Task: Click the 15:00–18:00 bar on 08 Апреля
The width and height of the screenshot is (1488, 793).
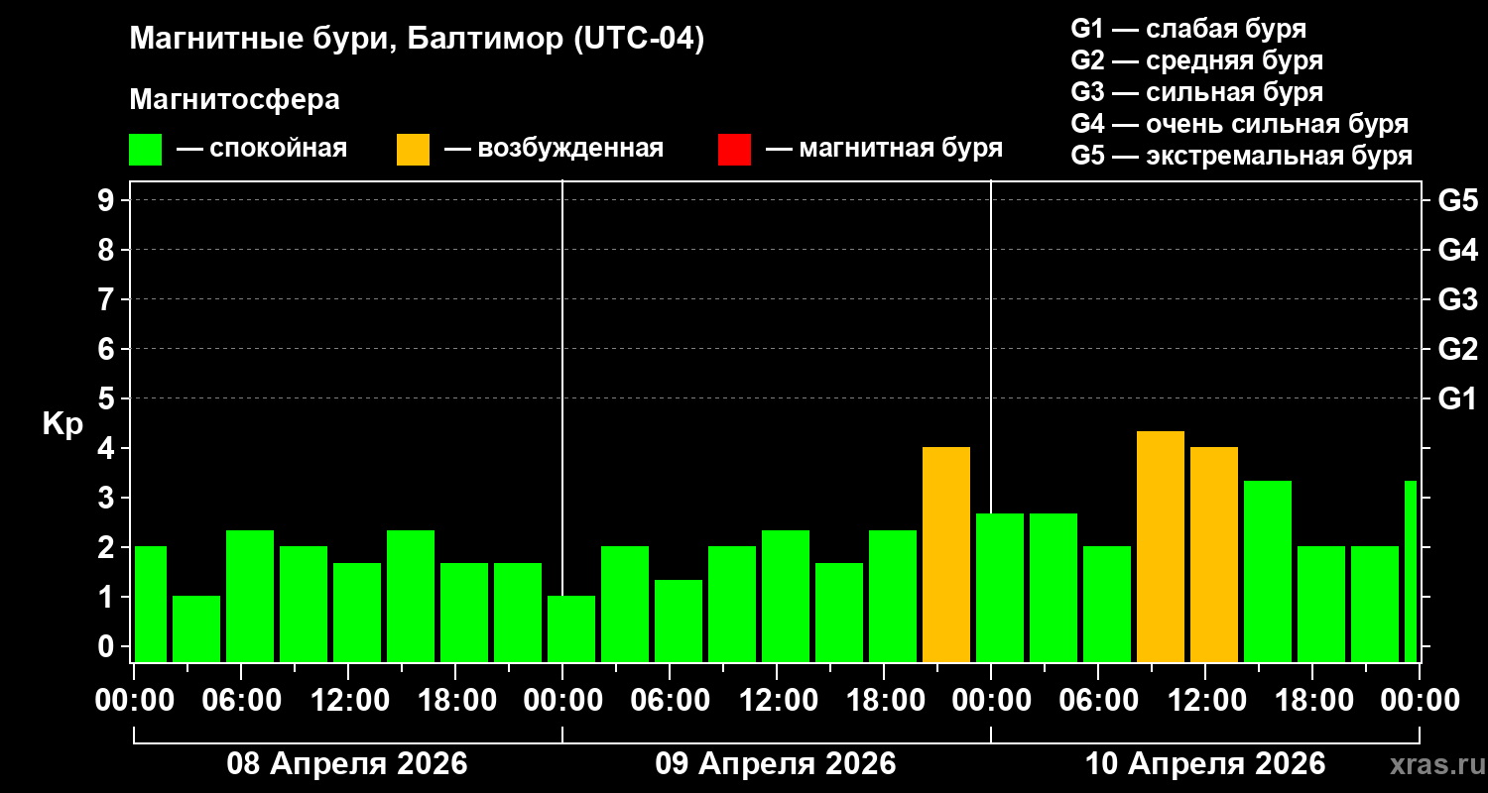Action: [x=411, y=596]
